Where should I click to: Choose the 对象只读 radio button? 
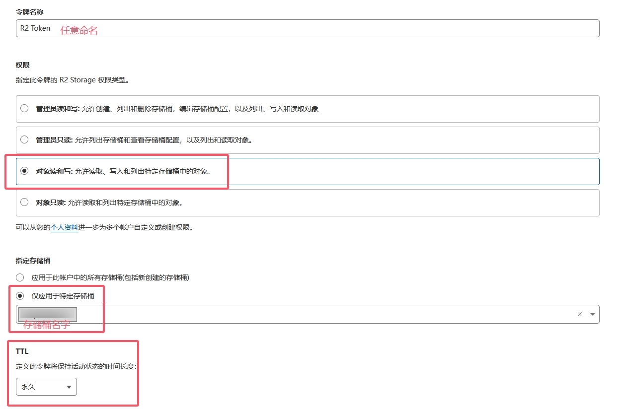pyautogui.click(x=24, y=202)
